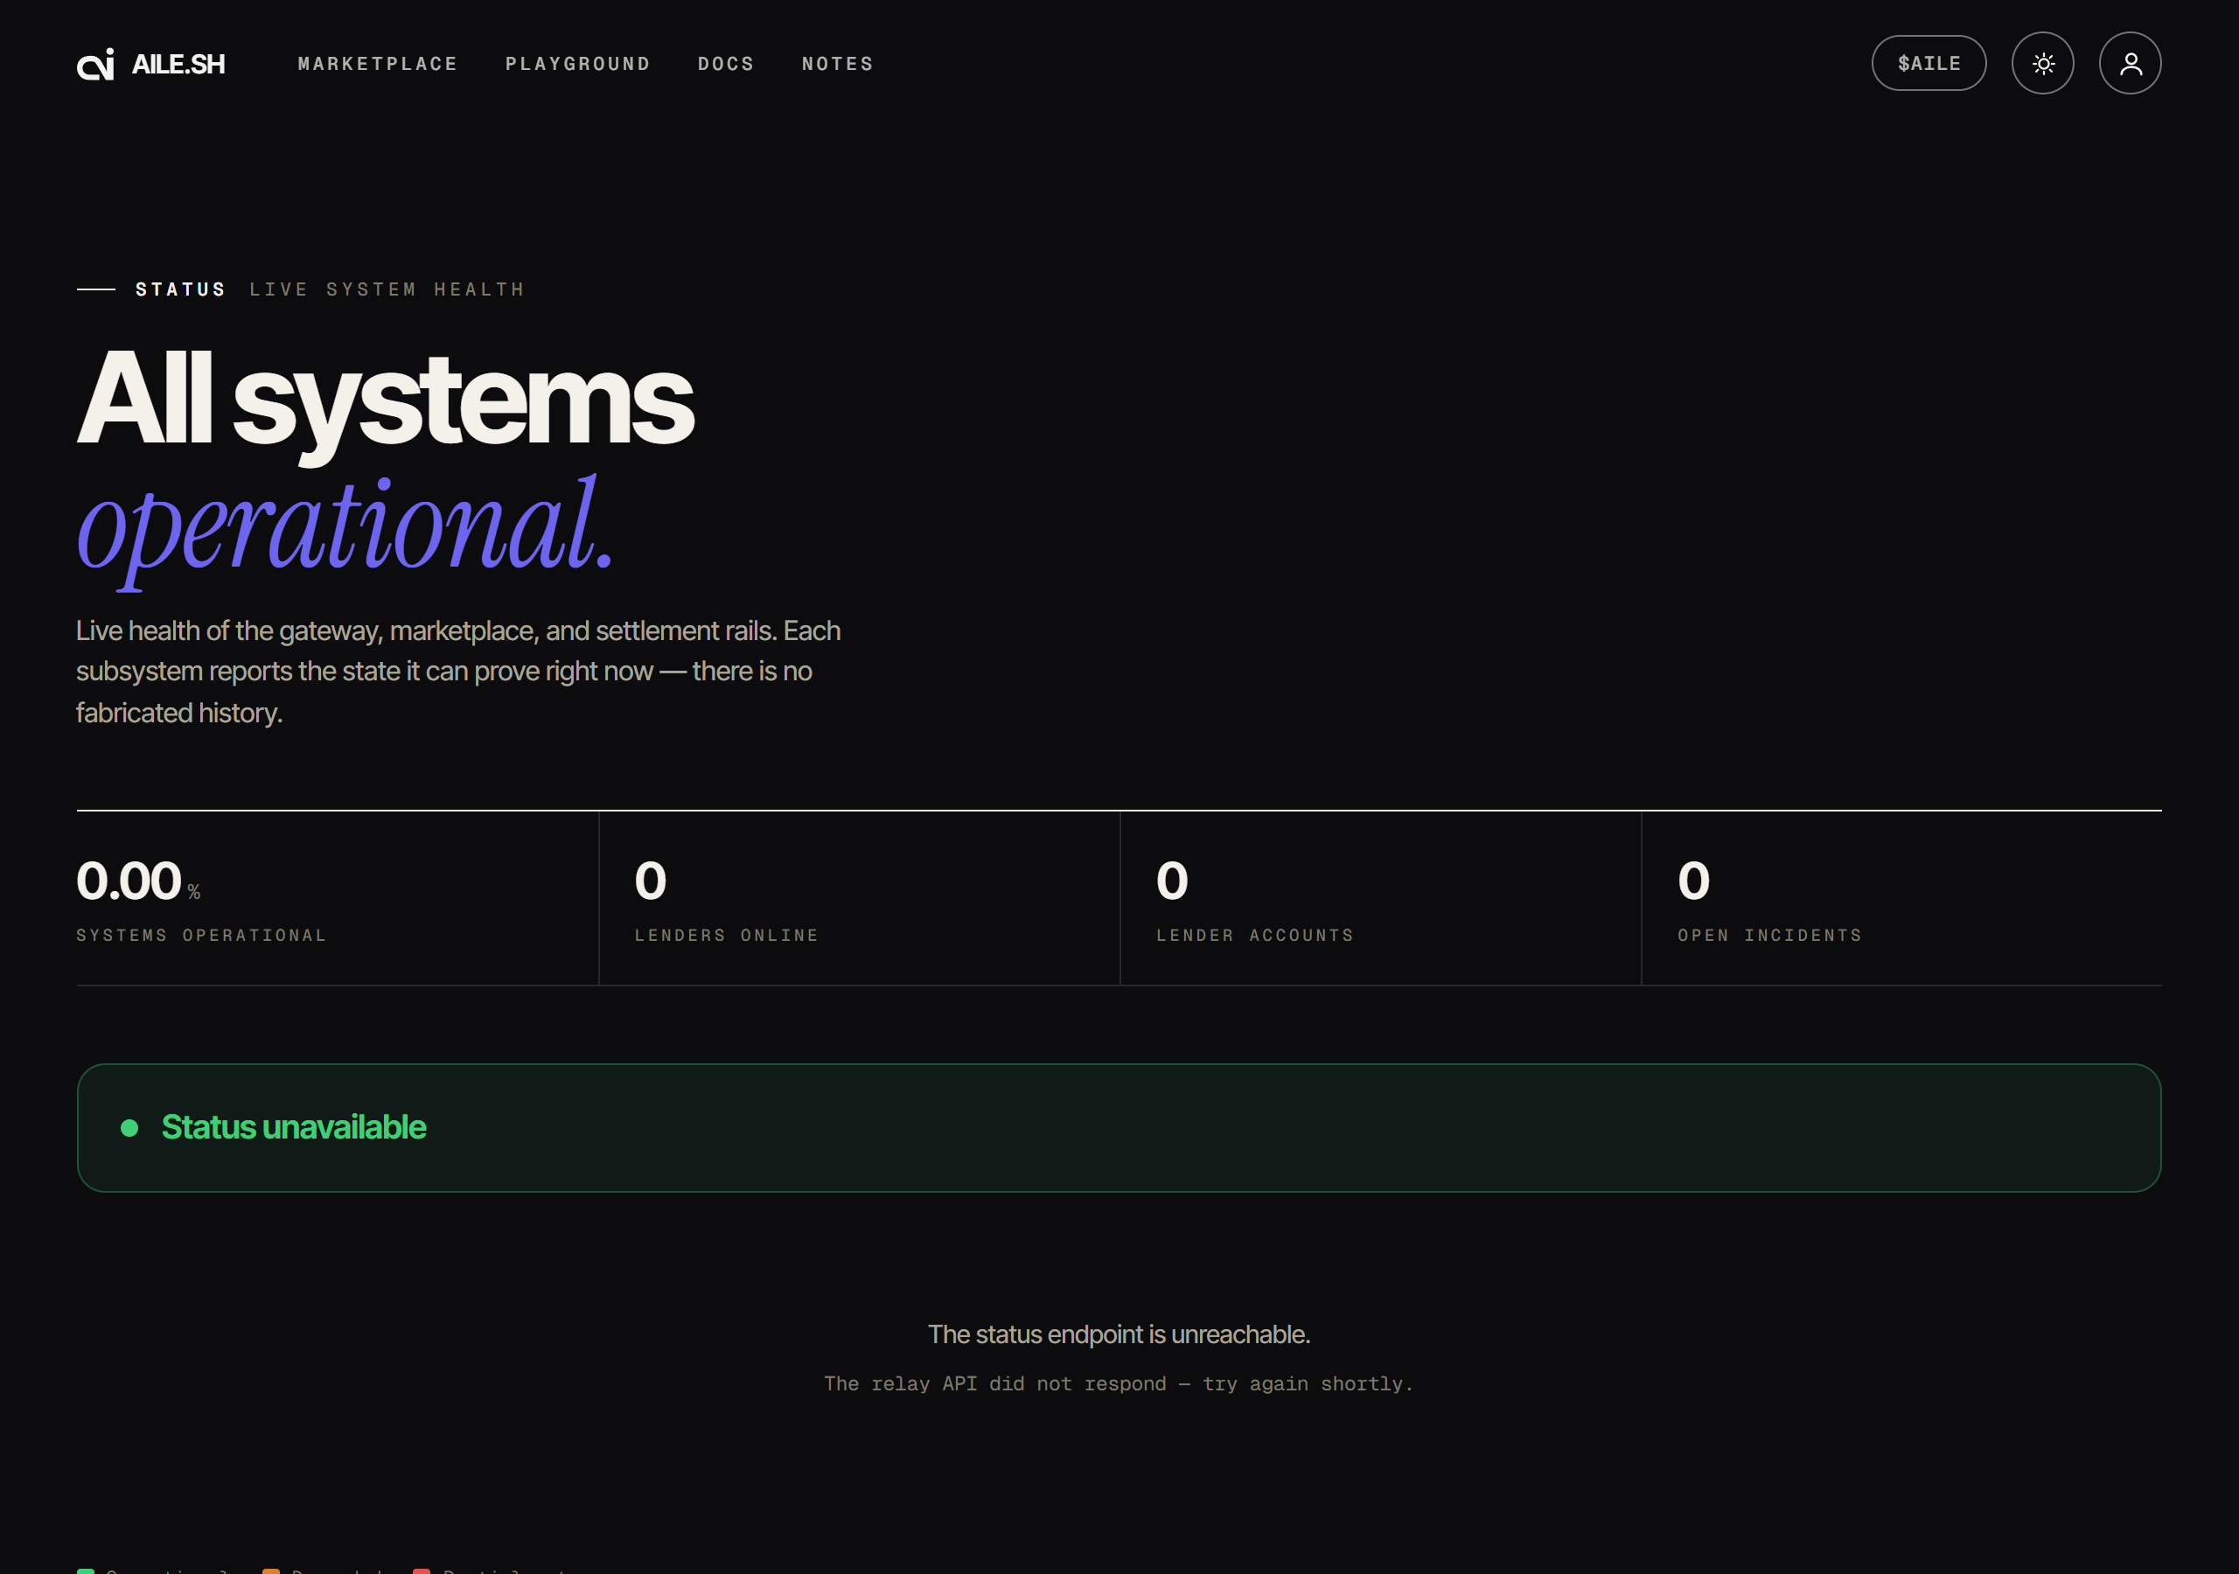2239x1574 pixels.
Task: Click the STATUS section label
Action: coord(181,289)
